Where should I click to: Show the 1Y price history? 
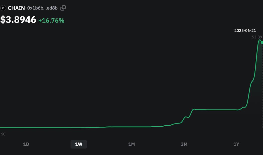click(236, 144)
